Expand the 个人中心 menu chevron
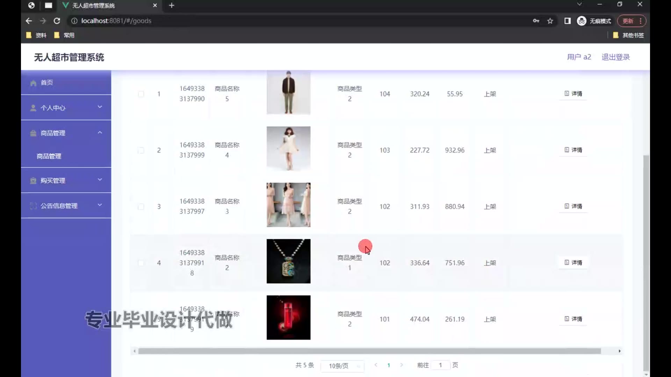 100,107
